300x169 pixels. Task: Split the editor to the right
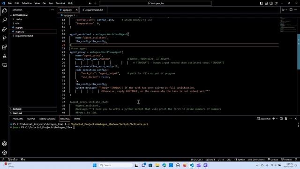pyautogui.click(x=291, y=10)
